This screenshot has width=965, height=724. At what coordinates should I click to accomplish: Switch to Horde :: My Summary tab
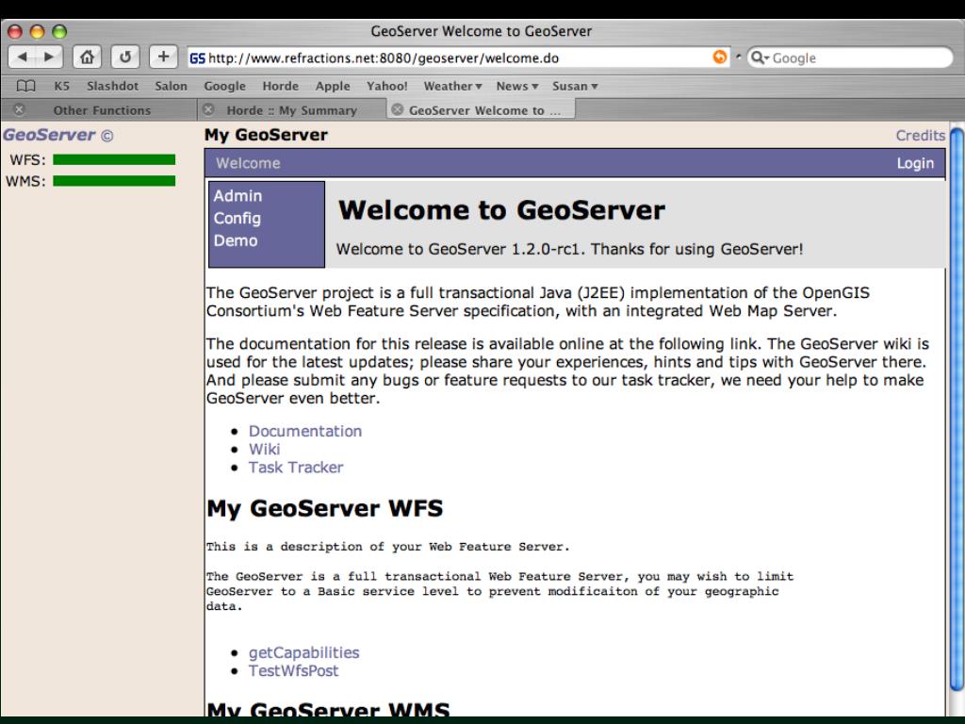click(292, 110)
